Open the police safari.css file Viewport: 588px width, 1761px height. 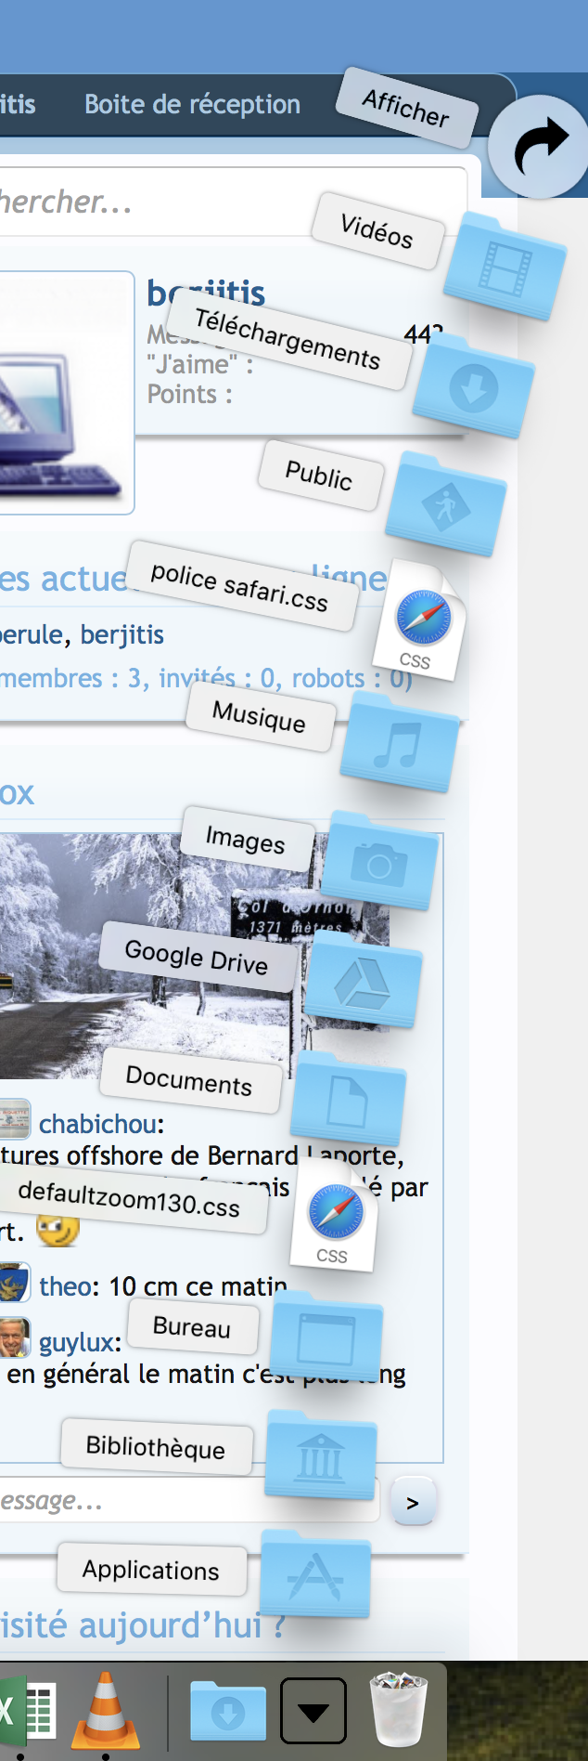[x=422, y=620]
